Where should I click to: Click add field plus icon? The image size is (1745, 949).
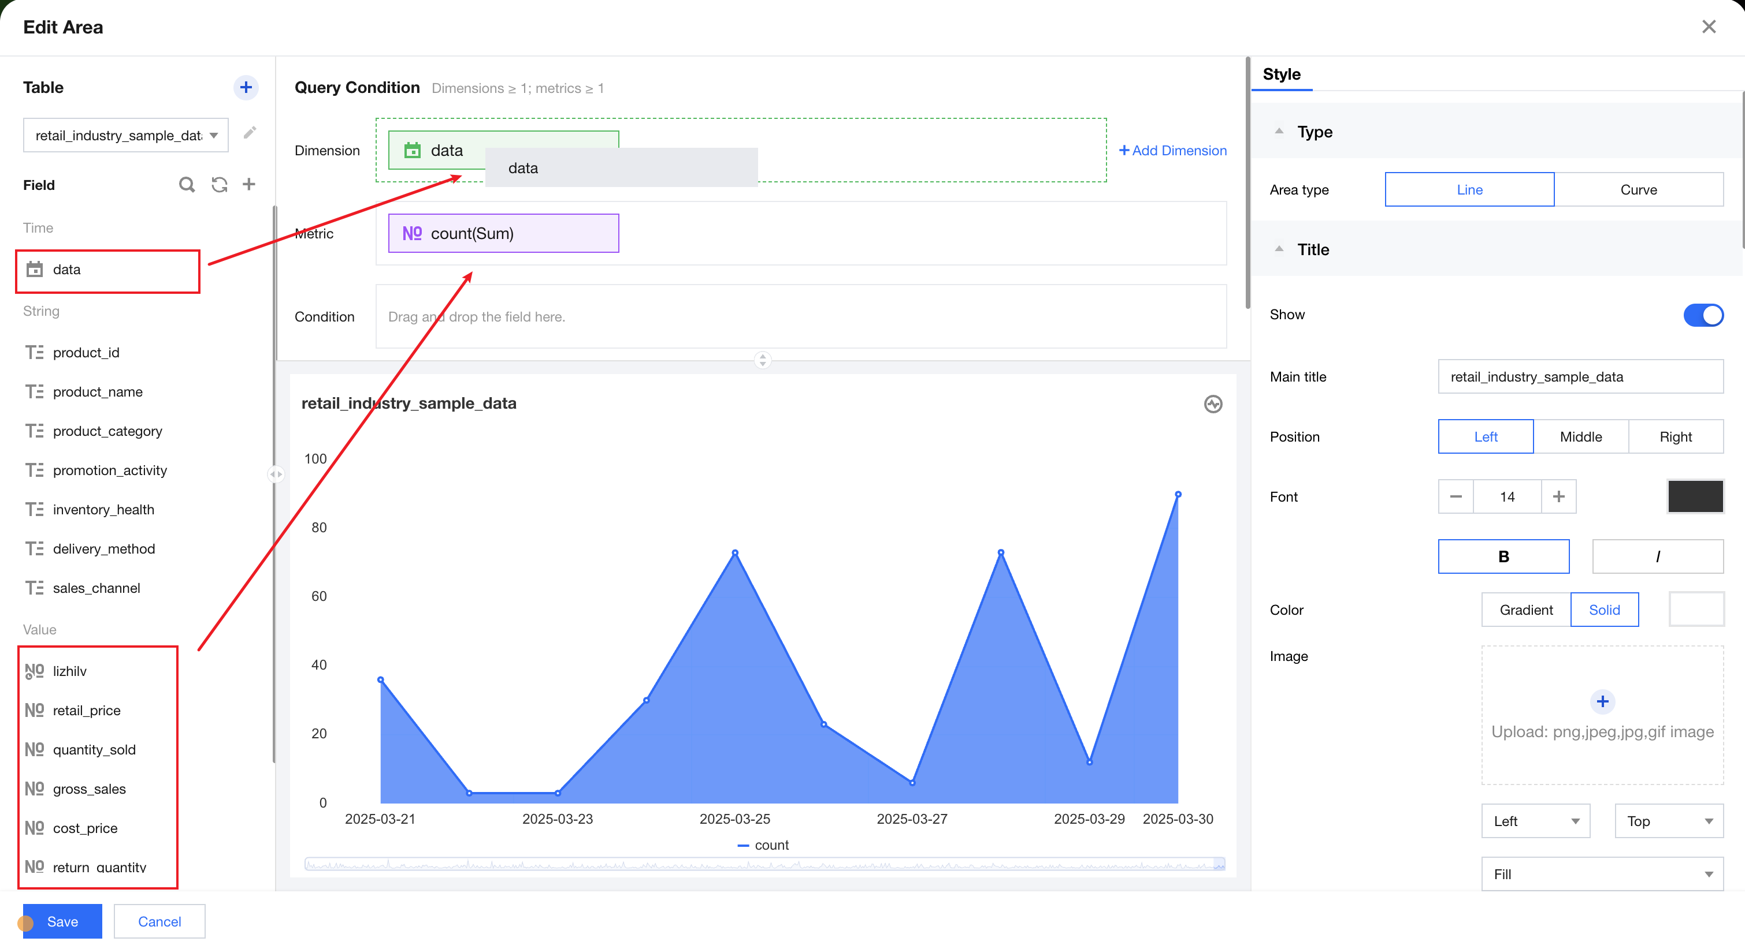point(249,184)
